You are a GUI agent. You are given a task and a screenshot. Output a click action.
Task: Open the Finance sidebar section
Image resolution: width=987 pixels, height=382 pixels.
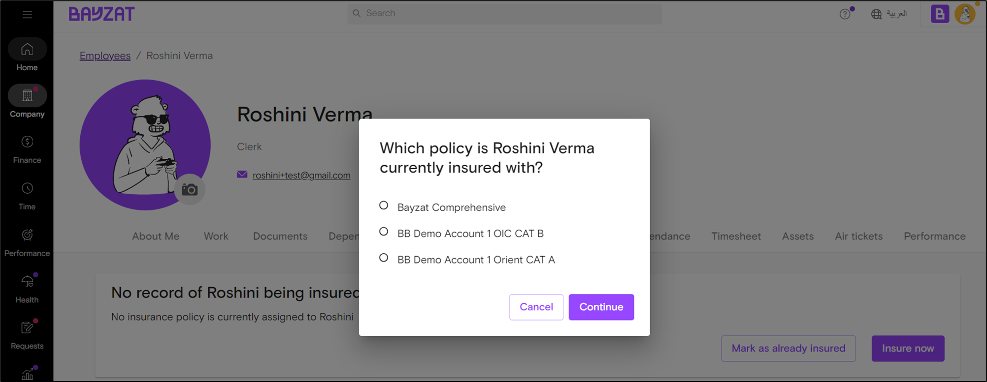pos(27,150)
